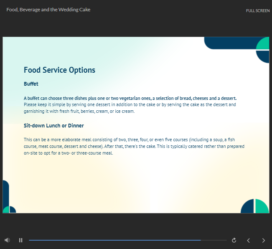Click the course title 'Food, Beverage and the Wedding Cake'
This screenshot has width=272, height=249.
pyautogui.click(x=48, y=10)
